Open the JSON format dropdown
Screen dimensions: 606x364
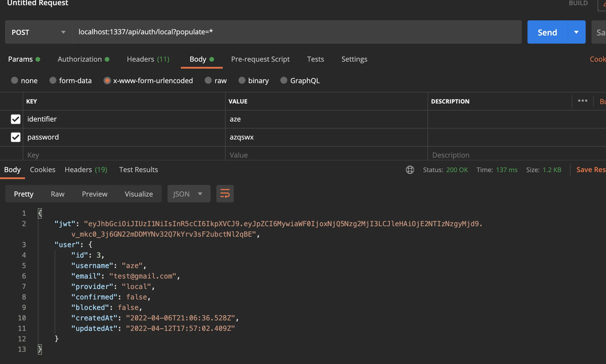pyautogui.click(x=188, y=194)
